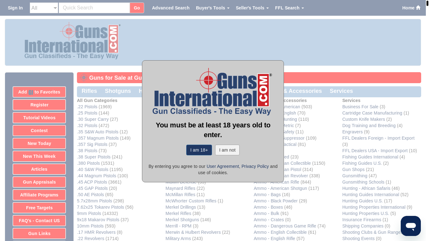Viewport: 429px width, 241px height.
Task: Confirm with the I am 18+ button
Action: point(199,150)
